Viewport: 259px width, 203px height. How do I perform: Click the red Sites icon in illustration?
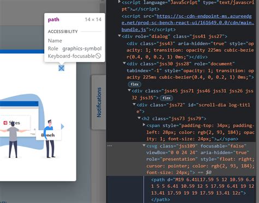coord(5,123)
